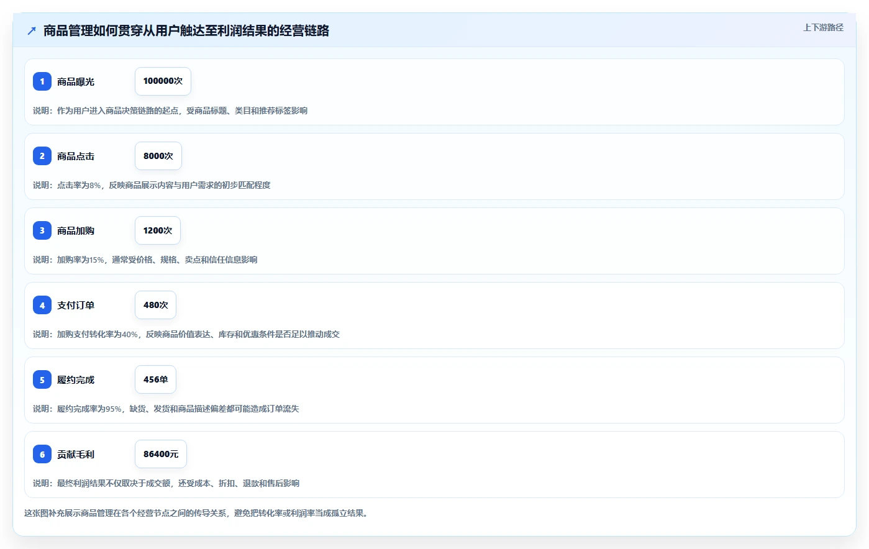Image resolution: width=869 pixels, height=549 pixels.
Task: Select the 贡献毛利 step label
Action: point(76,454)
